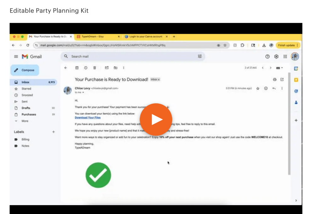322x214 pixels.
Task: Print the email using the printer icon
Action: click(x=274, y=79)
